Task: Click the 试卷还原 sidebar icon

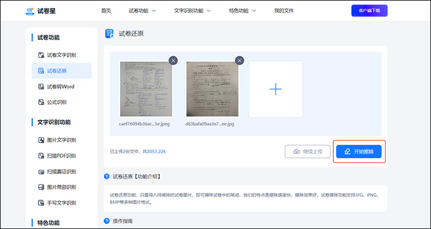Action: pyautogui.click(x=41, y=71)
